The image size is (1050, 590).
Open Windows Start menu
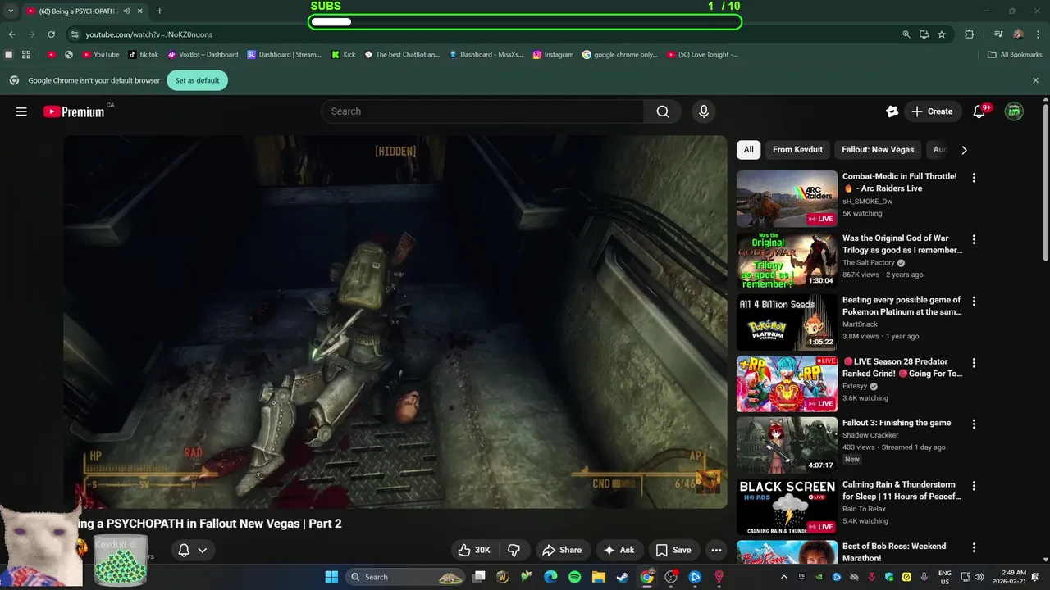tap(331, 577)
